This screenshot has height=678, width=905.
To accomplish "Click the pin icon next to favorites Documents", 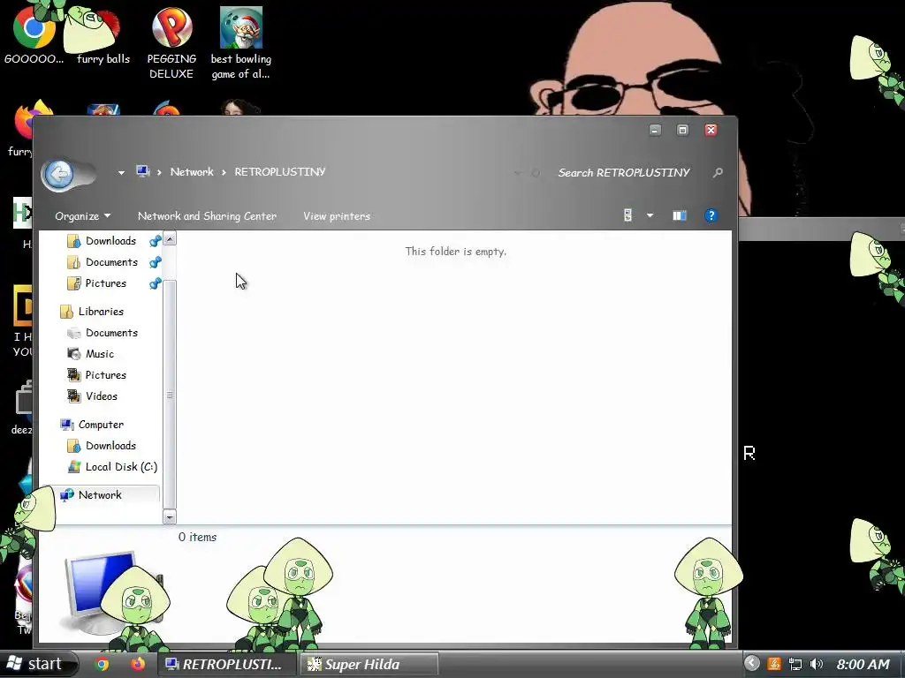I will [156, 262].
